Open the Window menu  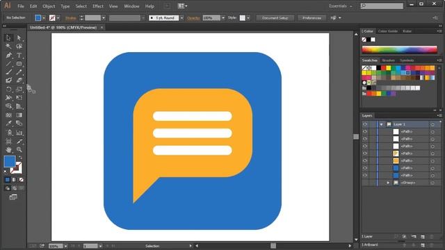click(x=131, y=6)
